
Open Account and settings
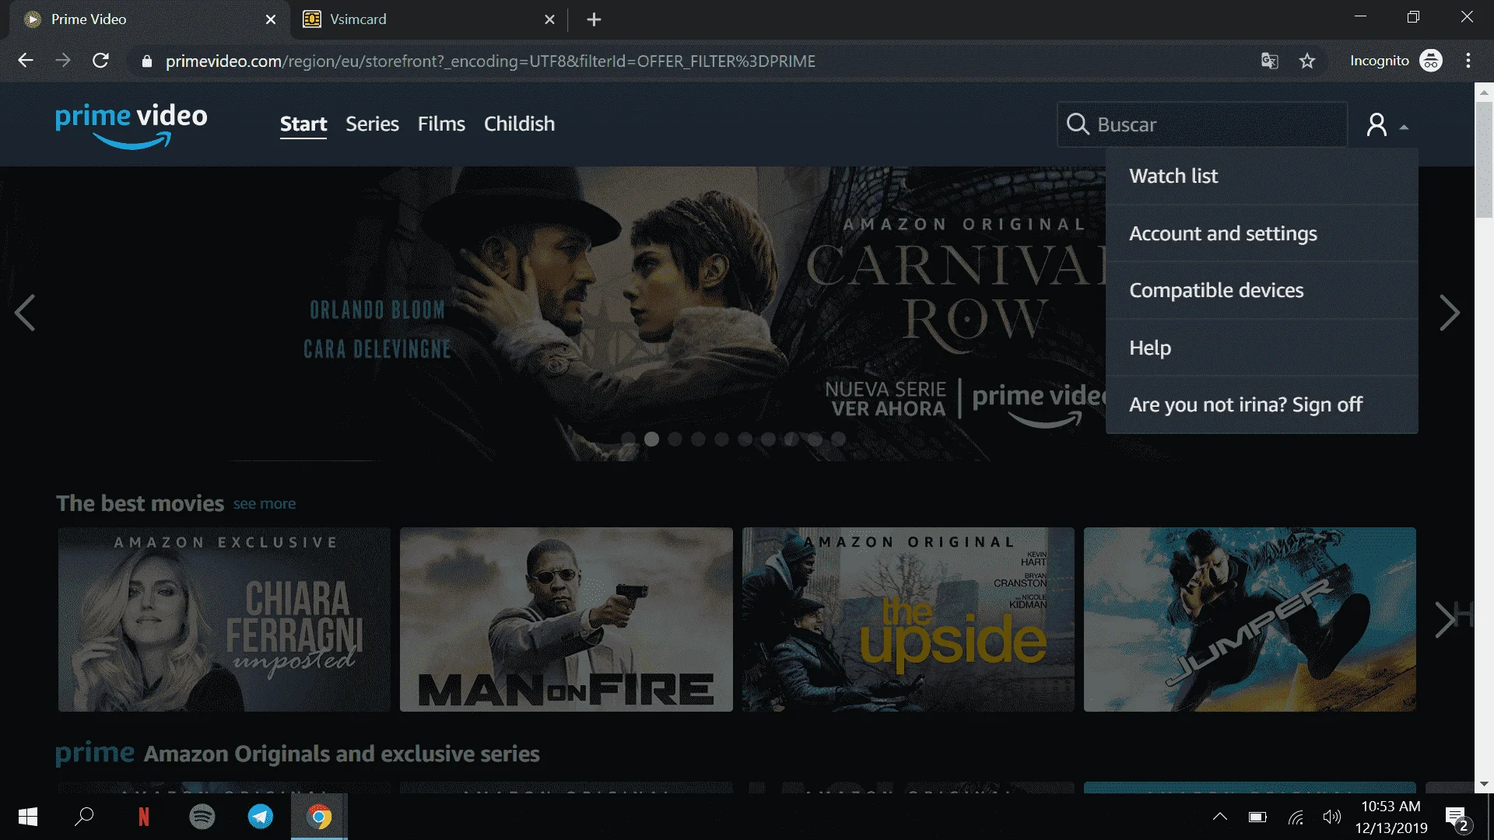tap(1261, 233)
